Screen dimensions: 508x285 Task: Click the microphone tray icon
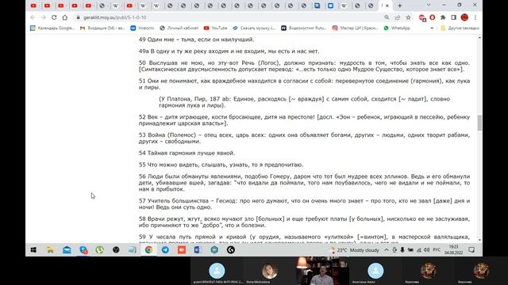coord(402,250)
